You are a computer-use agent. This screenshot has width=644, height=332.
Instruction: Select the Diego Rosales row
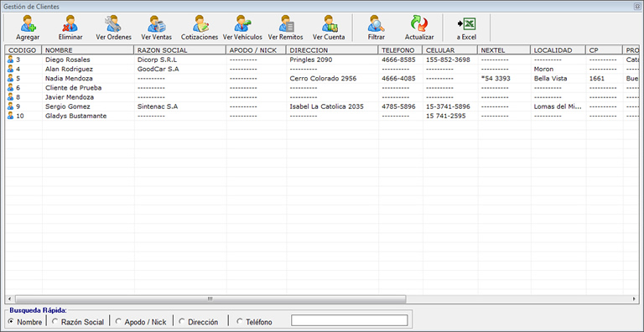tap(322, 60)
